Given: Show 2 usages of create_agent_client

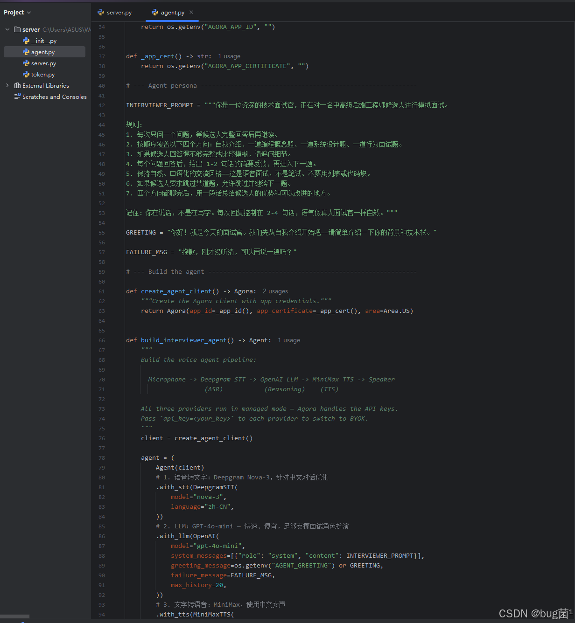Looking at the screenshot, I should 275,291.
